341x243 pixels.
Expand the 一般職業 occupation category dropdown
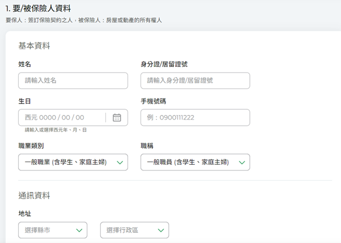point(66,163)
